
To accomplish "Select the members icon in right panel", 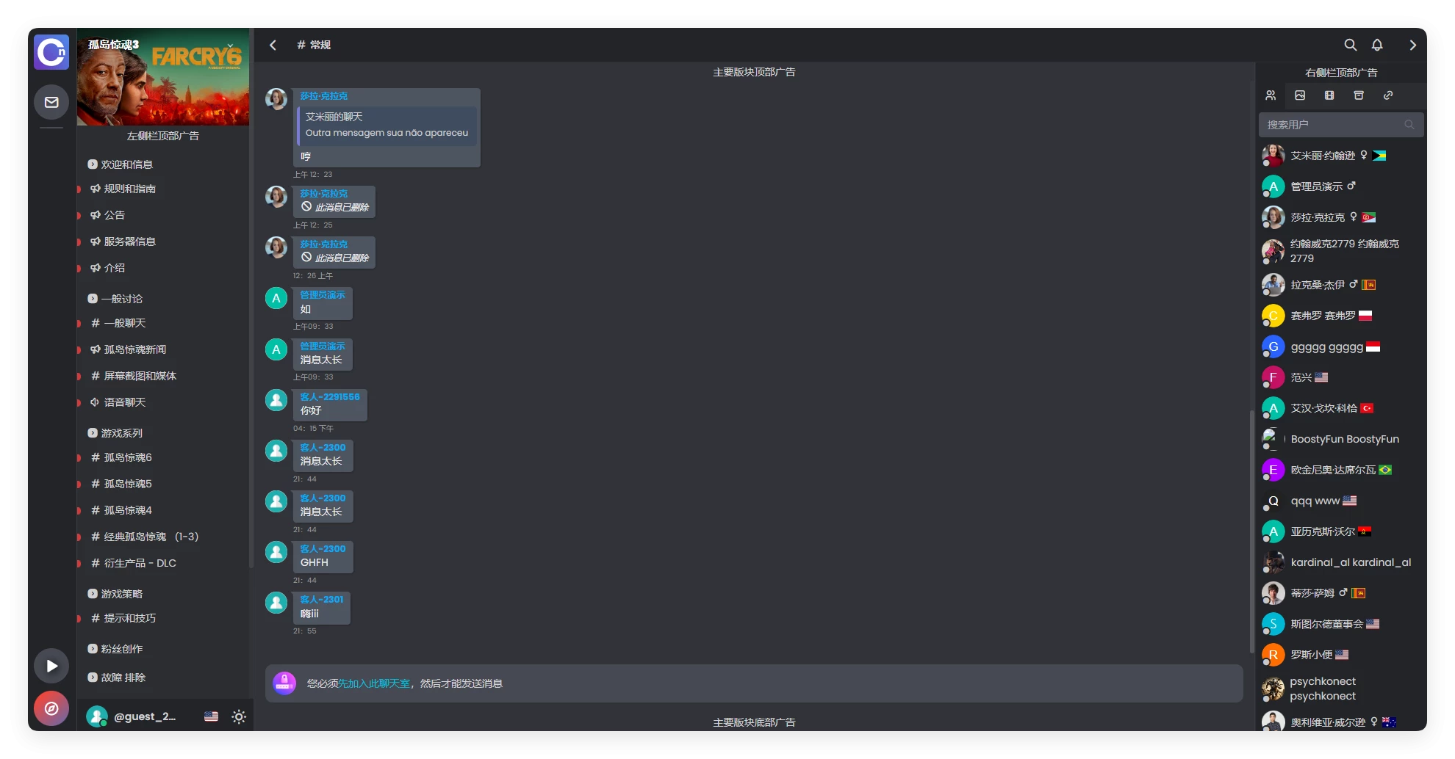I will [x=1271, y=95].
